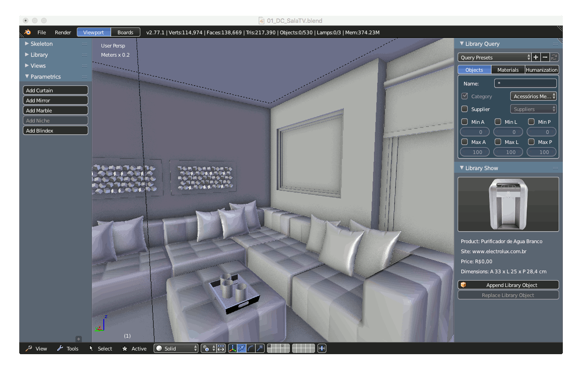
Task: Click the manipulator axis widget icon
Action: (233, 348)
